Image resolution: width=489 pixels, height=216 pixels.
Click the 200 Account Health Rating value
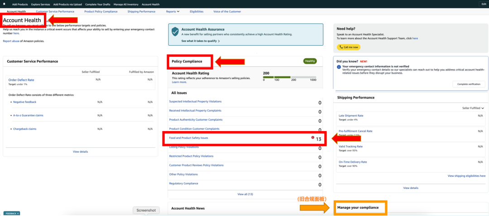pos(266,73)
